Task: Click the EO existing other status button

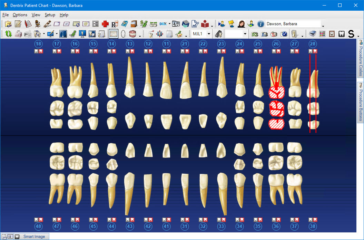Action: click(x=255, y=34)
